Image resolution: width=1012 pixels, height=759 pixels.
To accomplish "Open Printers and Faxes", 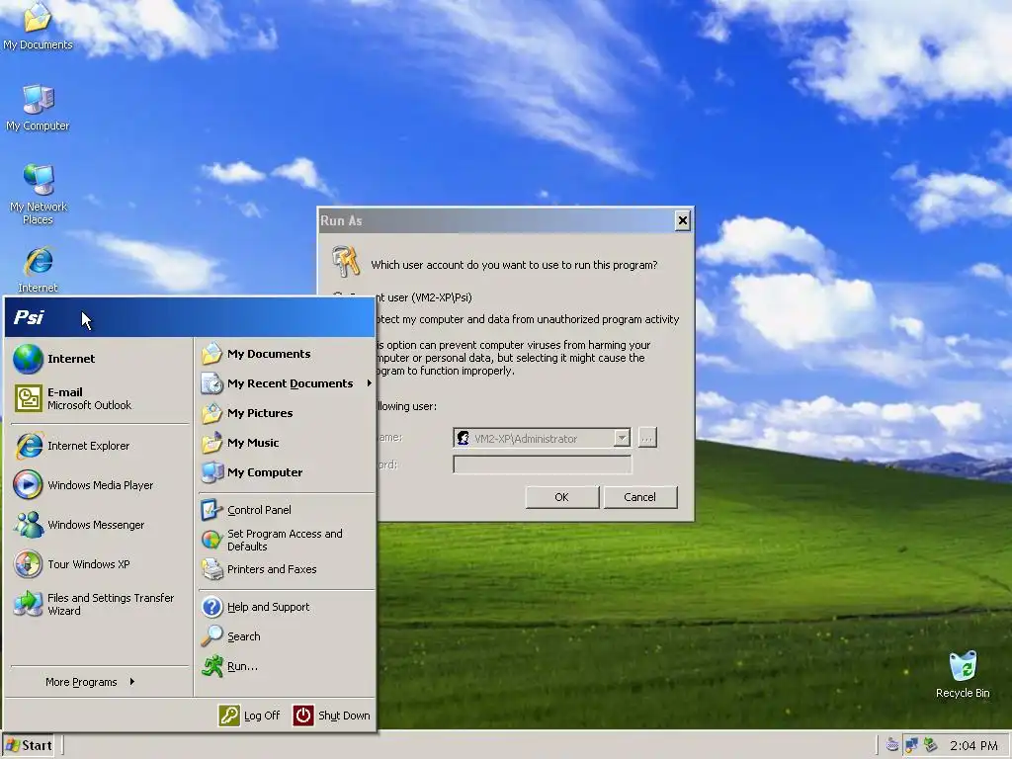I will pos(287,569).
